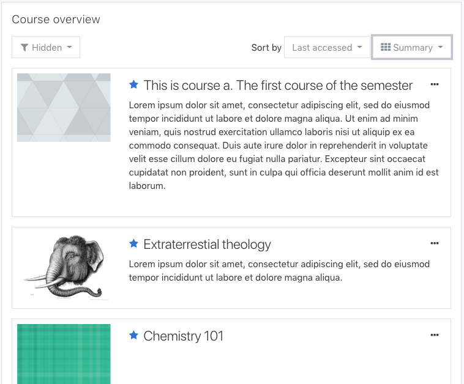The height and width of the screenshot is (384, 464).
Task: Click the caret arrow on Hidden button
Action: [70, 47]
